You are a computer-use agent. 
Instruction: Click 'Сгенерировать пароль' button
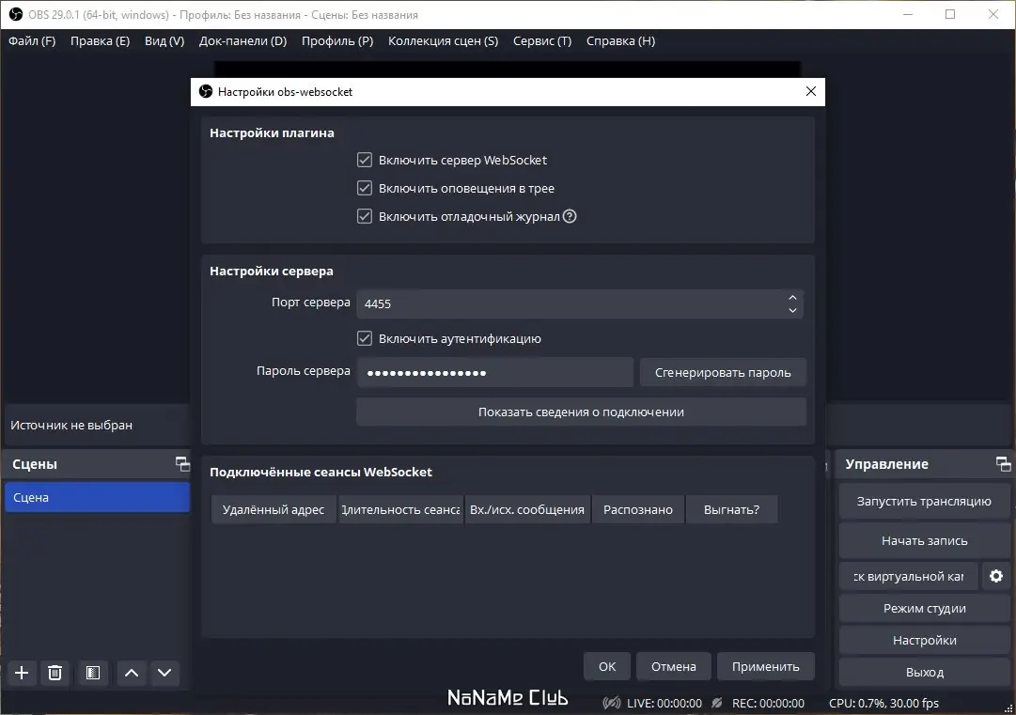point(722,372)
